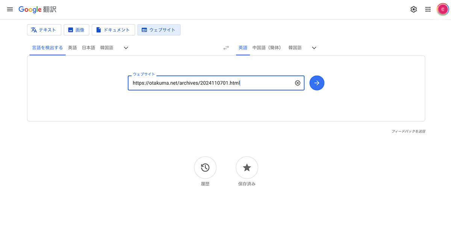The width and height of the screenshot is (451, 228).
Task: Select 言語を検出する as source
Action: (x=47, y=48)
